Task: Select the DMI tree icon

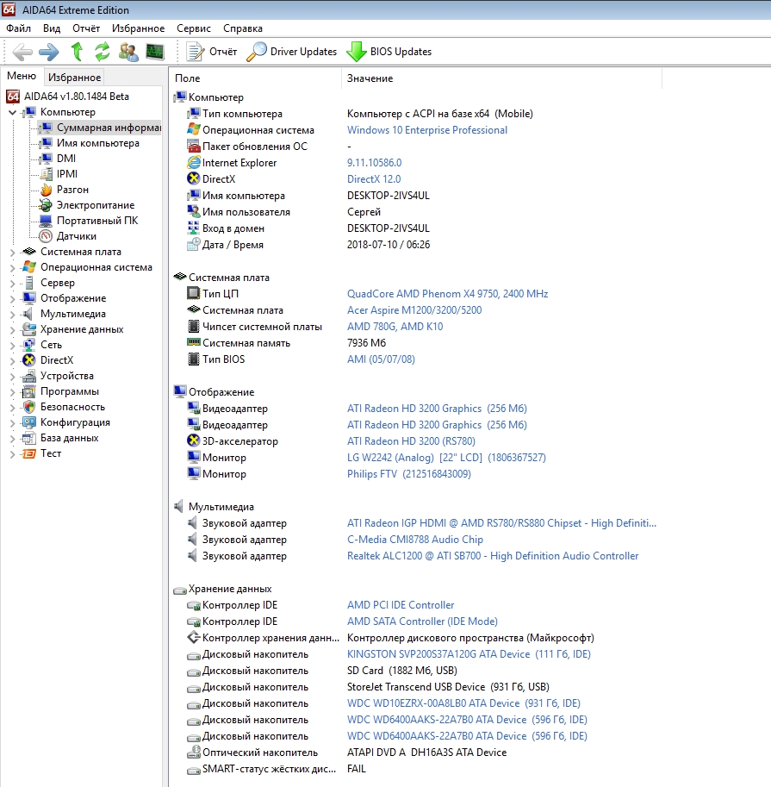Action: point(47,159)
